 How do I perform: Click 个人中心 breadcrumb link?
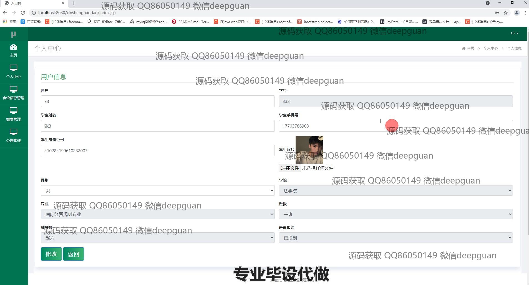coord(490,48)
